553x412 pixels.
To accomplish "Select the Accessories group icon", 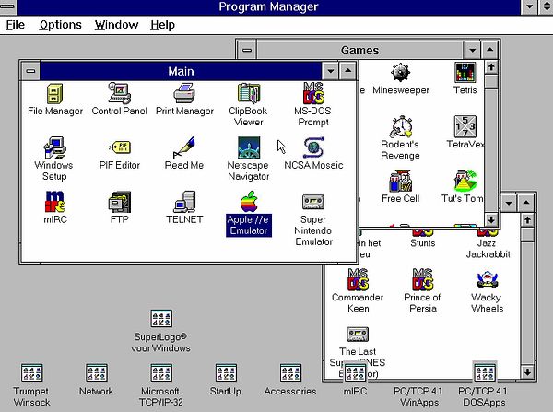I will click(x=290, y=372).
